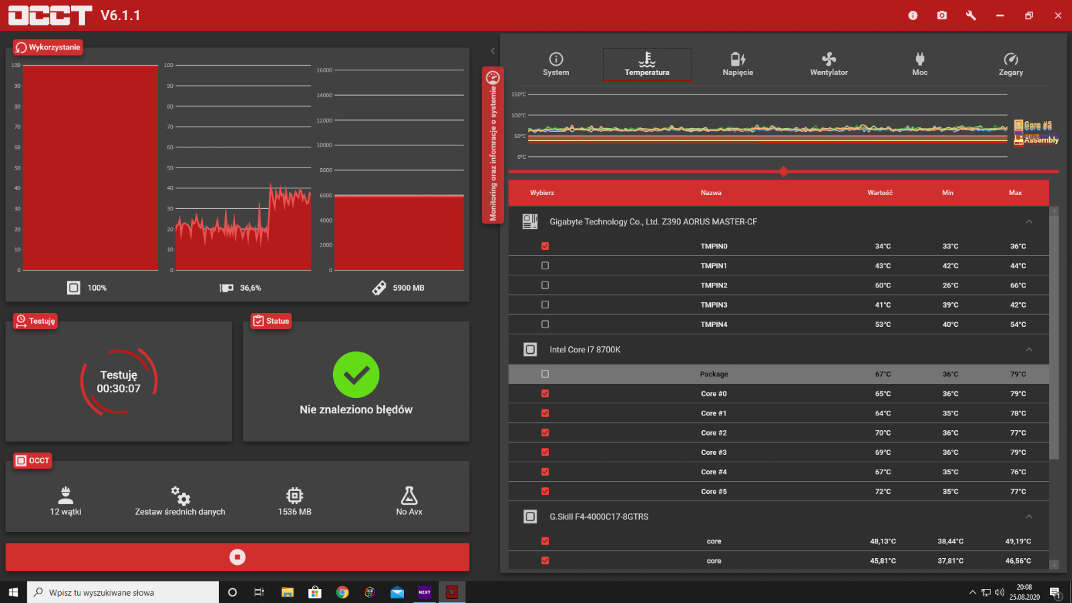Open the info icon in title bar
The image size is (1072, 603).
[x=913, y=15]
